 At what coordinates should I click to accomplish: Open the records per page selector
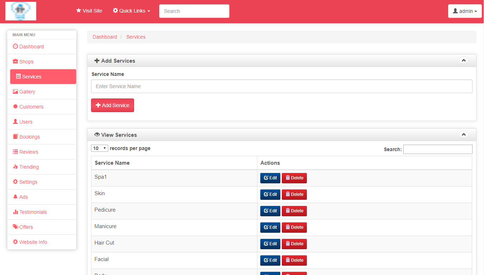pos(100,148)
